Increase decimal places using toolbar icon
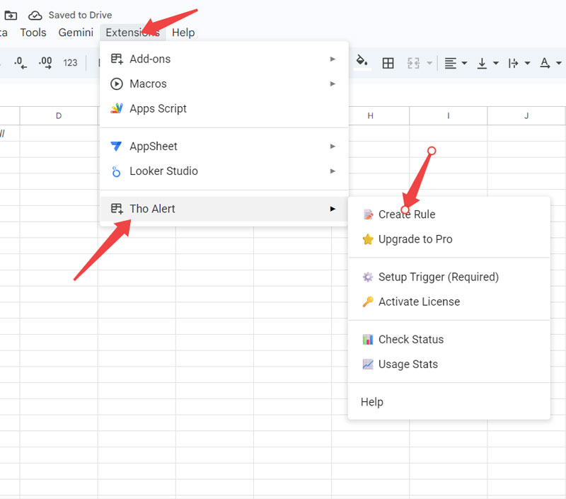 pos(45,62)
